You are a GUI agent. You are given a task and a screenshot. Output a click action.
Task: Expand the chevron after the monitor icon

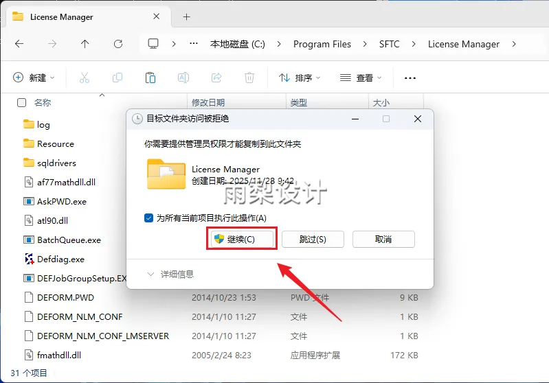point(174,44)
